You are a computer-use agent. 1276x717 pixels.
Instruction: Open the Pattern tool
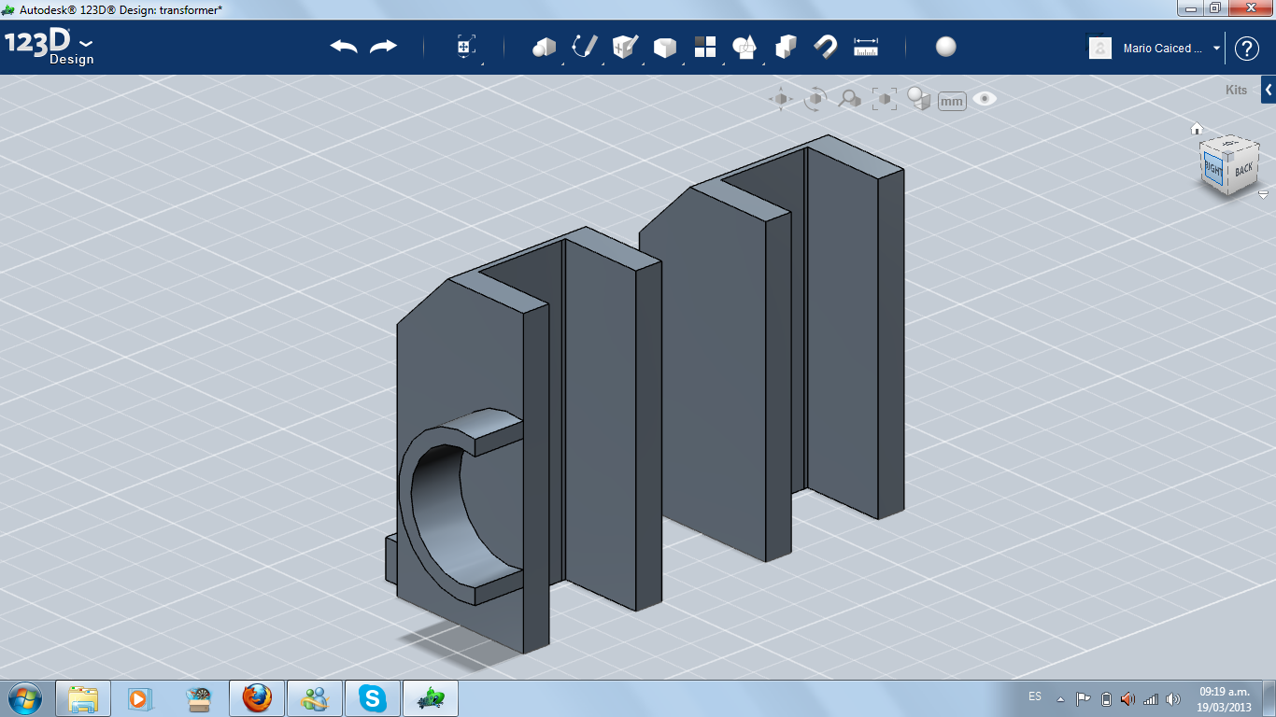click(704, 47)
